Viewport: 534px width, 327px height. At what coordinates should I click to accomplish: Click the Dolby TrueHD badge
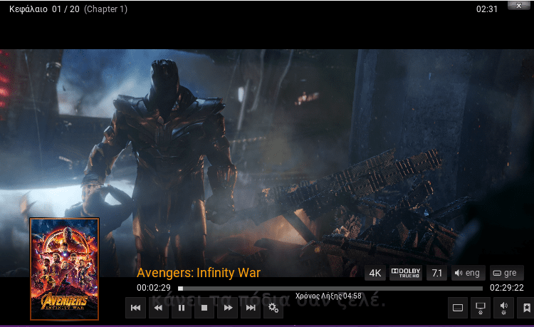coord(406,273)
